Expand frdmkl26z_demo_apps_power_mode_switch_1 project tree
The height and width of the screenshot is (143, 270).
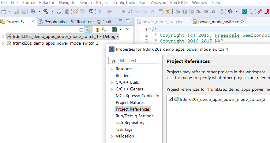3,37
